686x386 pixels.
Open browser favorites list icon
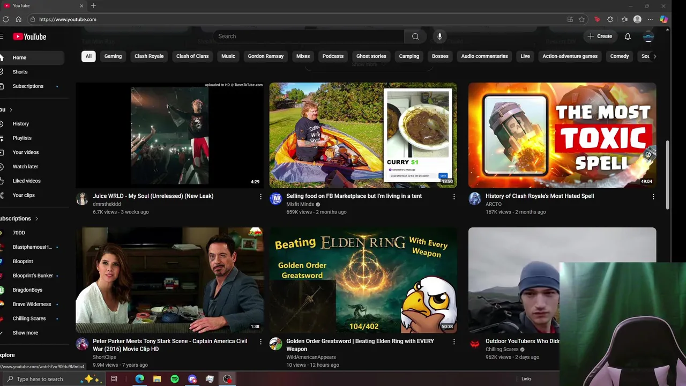[624, 19]
